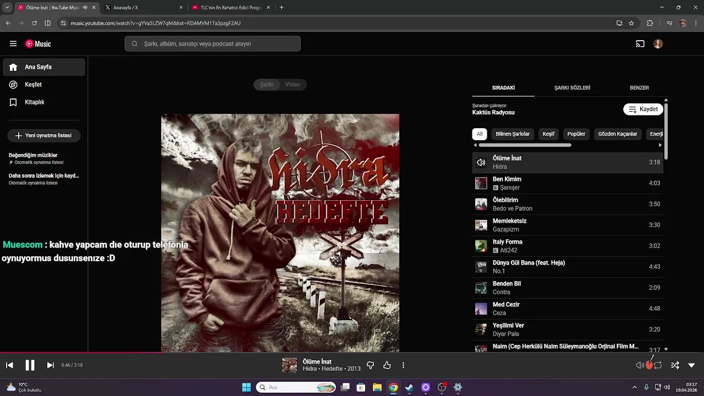
Task: Open the Windows Start menu
Action: (x=246, y=387)
